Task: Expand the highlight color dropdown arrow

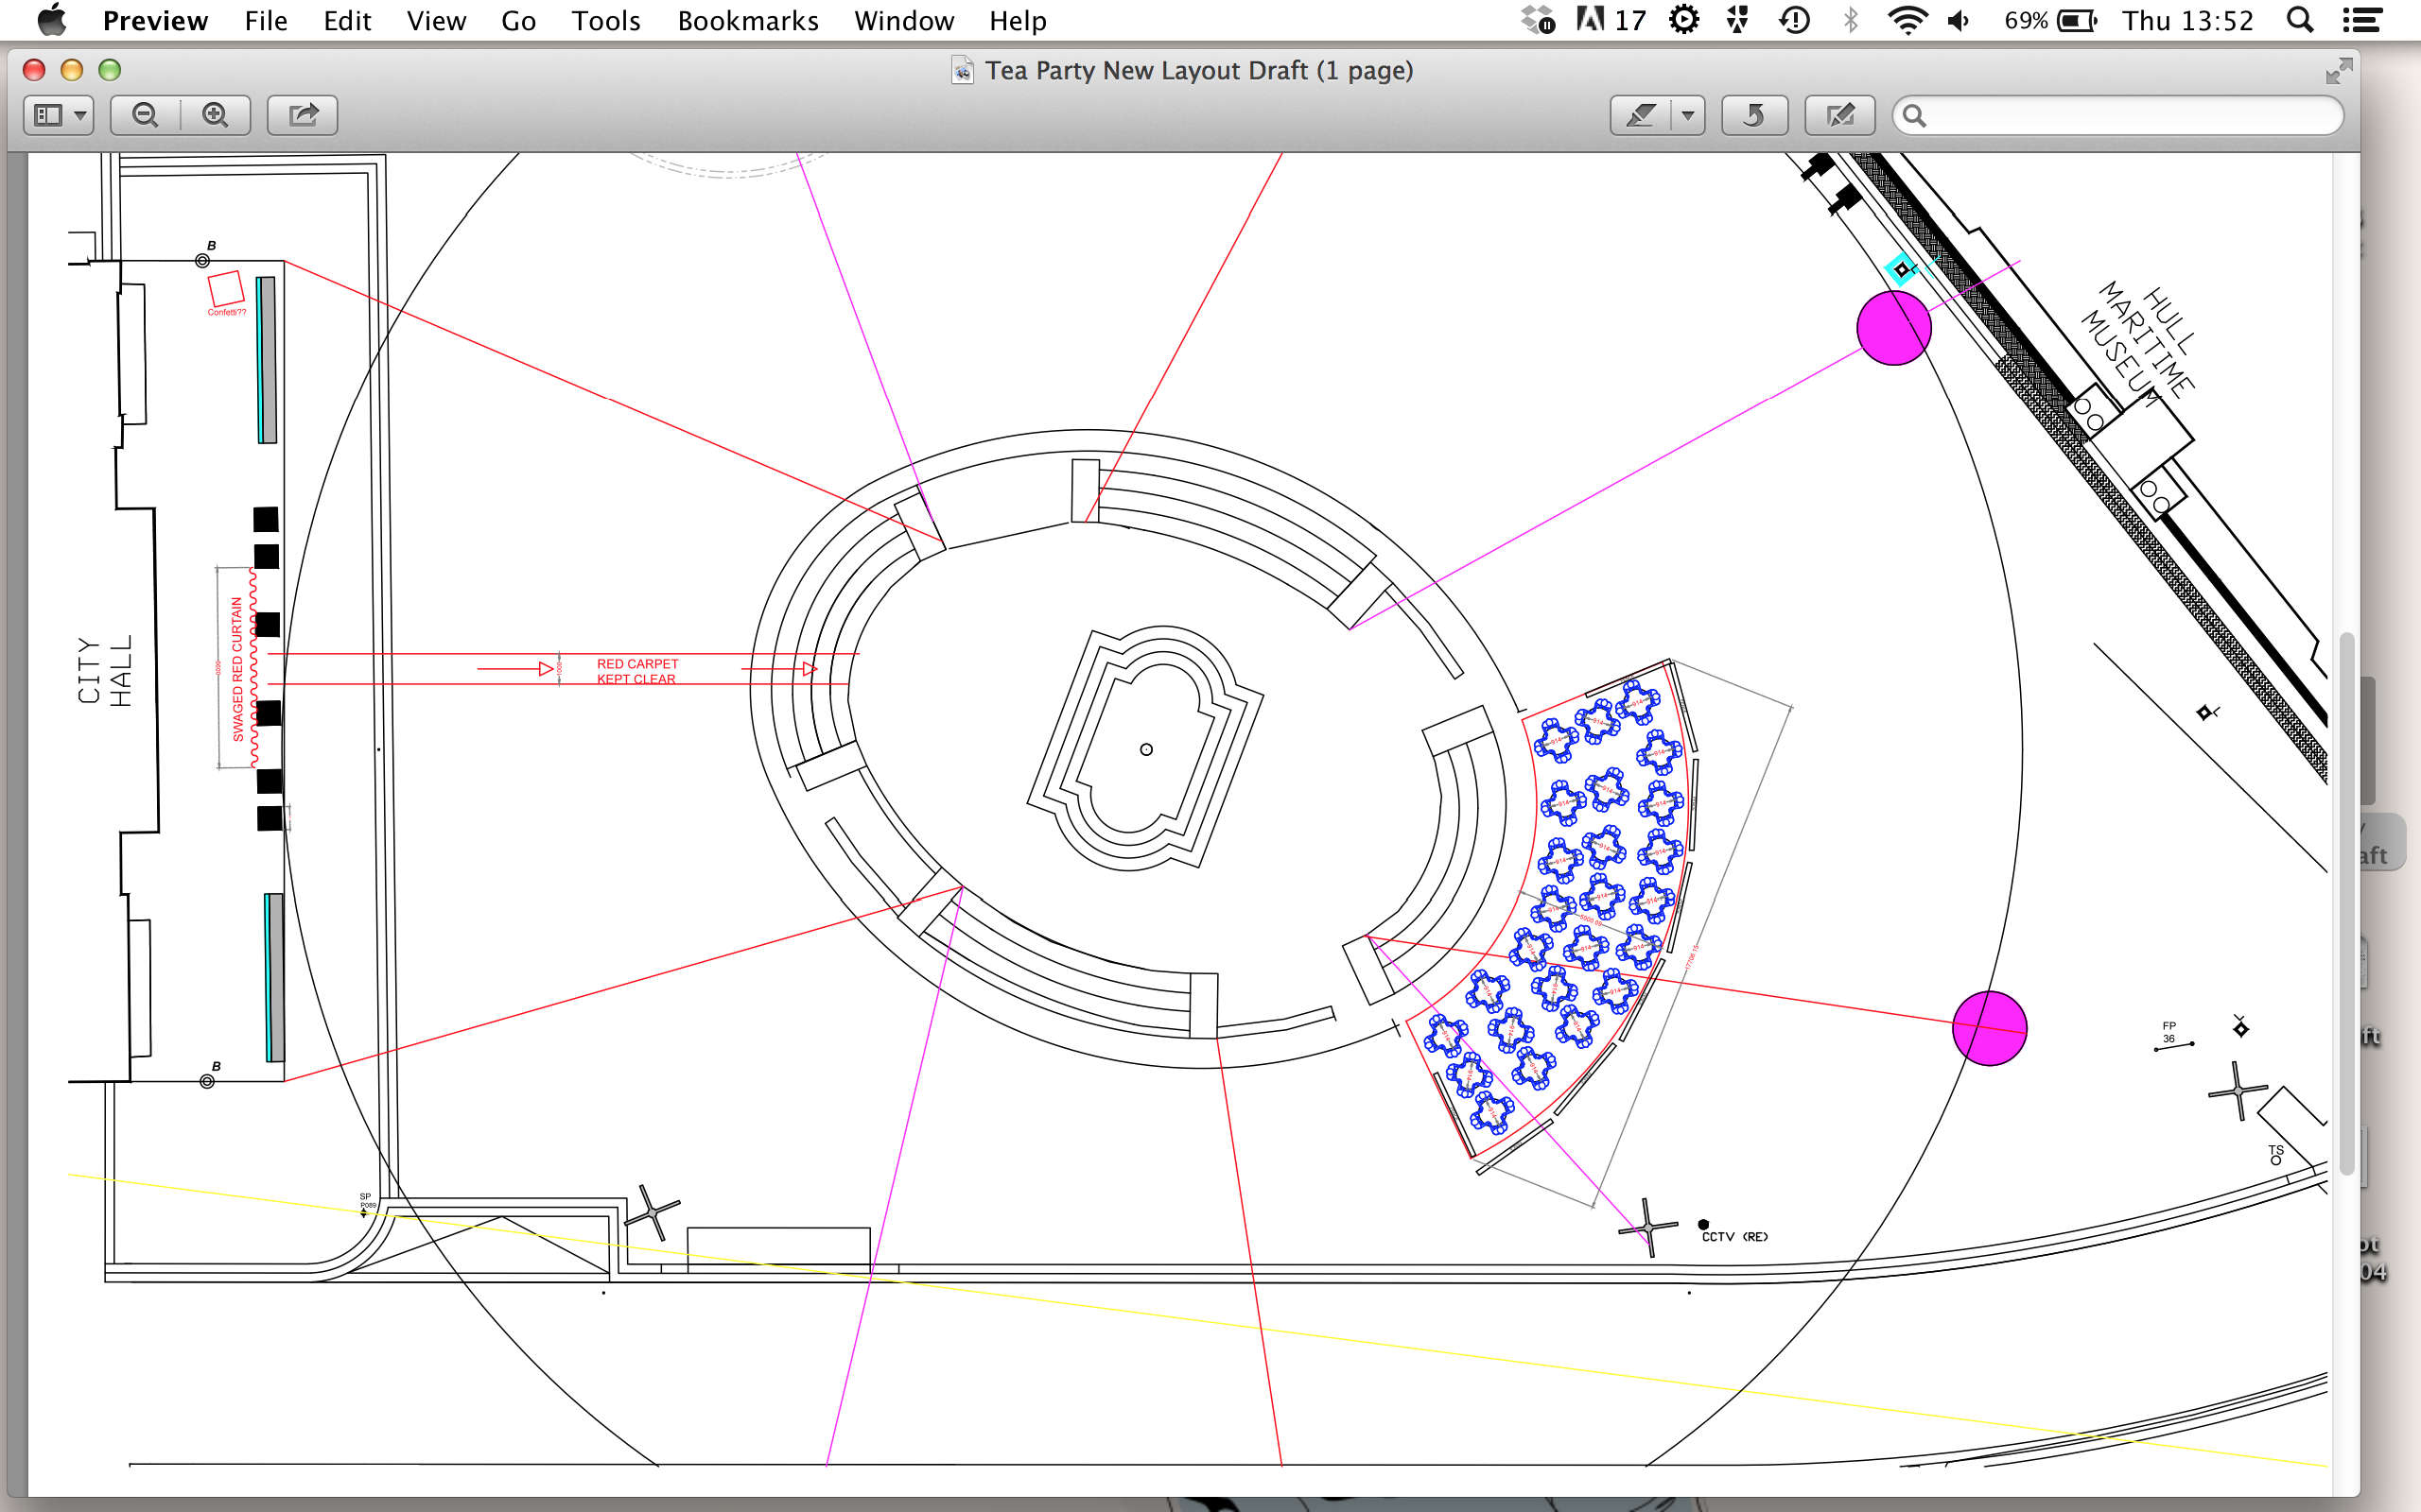Action: coord(1688,115)
